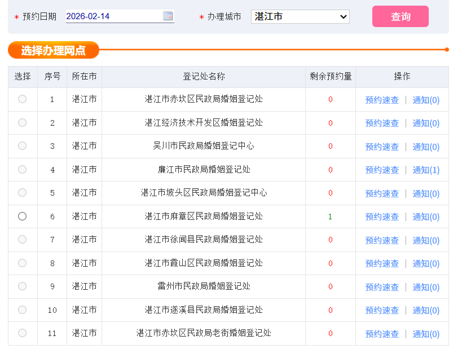Click the remaining quota 1 for 麻章区登记处
The height and width of the screenshot is (349, 462).
pos(330,216)
